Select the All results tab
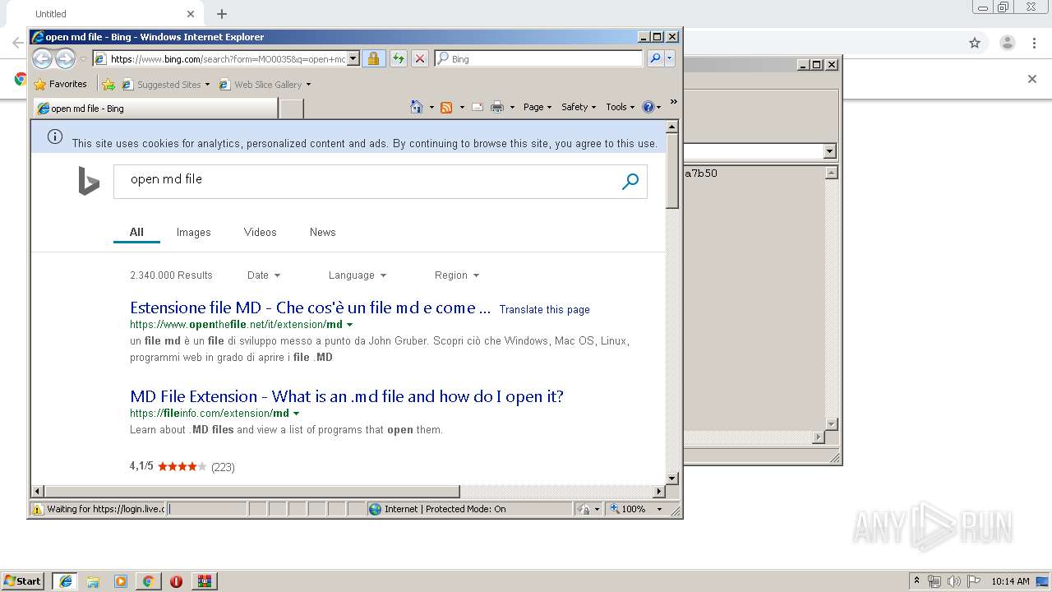Image resolution: width=1052 pixels, height=592 pixels. (x=136, y=233)
